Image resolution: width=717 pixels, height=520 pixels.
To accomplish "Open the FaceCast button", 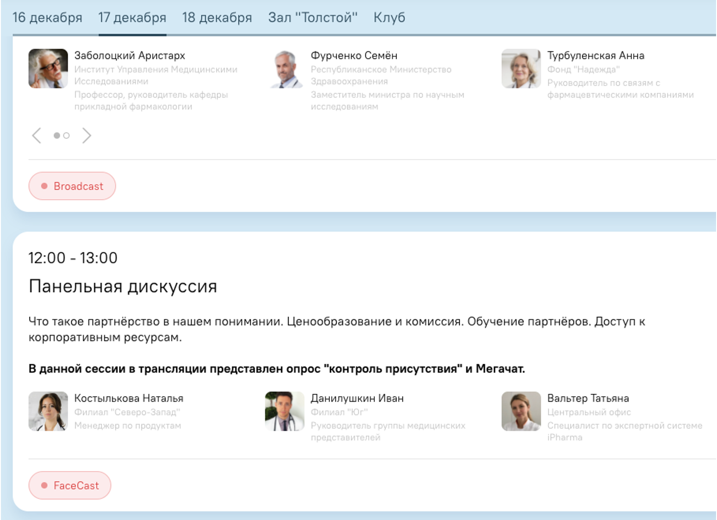I will tap(70, 485).
